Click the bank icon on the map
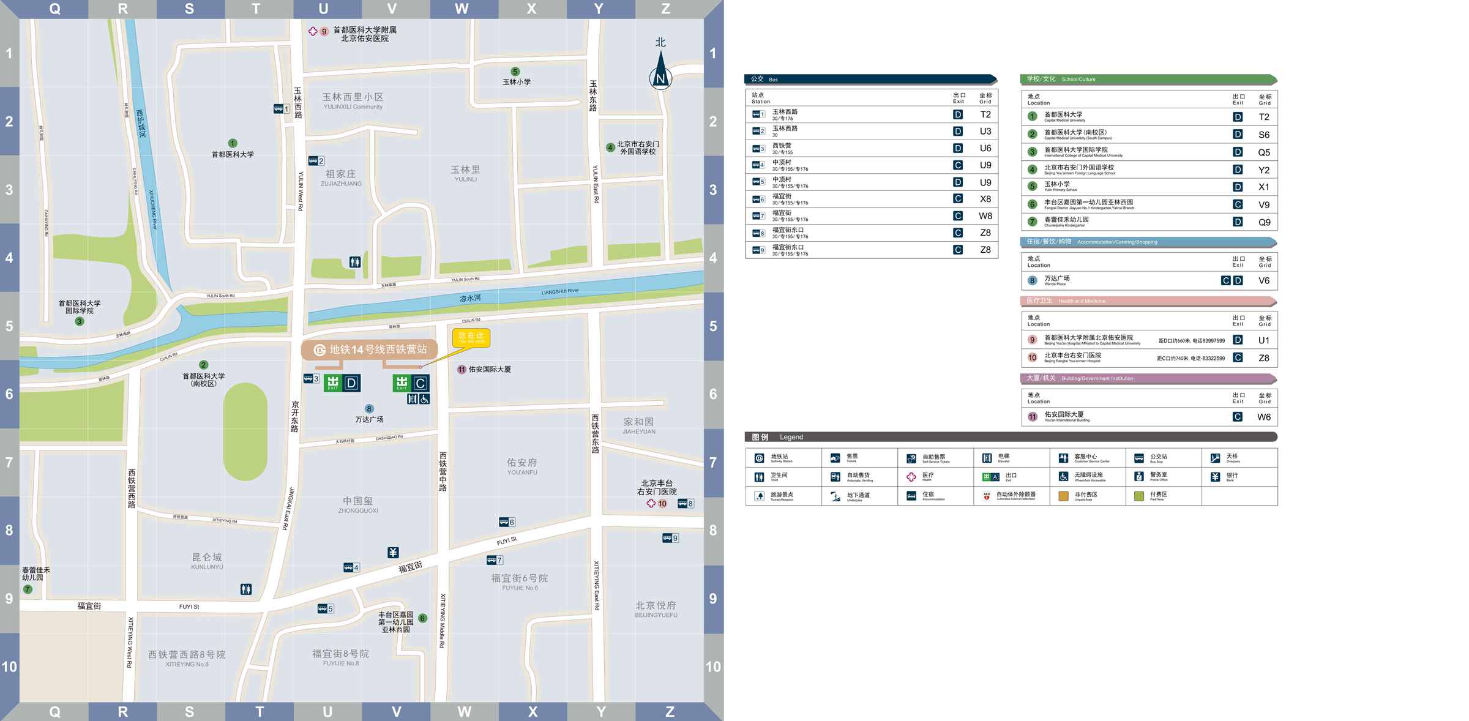 (x=393, y=553)
